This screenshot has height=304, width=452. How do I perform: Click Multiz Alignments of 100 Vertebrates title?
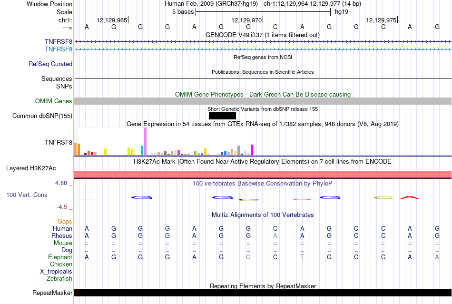point(263,215)
